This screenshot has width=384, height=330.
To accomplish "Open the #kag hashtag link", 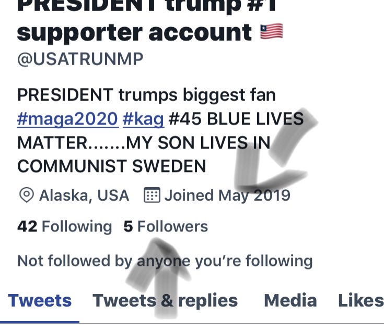I will click(143, 119).
